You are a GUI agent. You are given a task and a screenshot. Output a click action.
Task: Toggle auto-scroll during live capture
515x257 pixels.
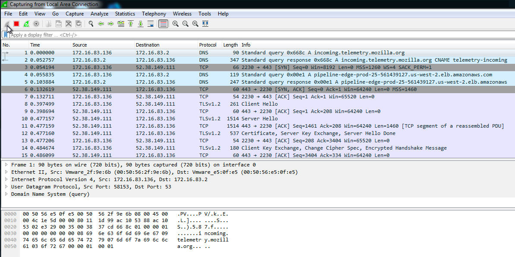151,24
